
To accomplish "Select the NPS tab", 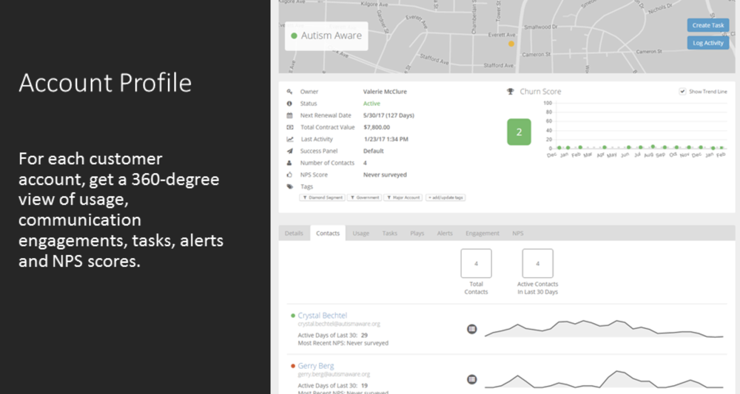I will (518, 233).
